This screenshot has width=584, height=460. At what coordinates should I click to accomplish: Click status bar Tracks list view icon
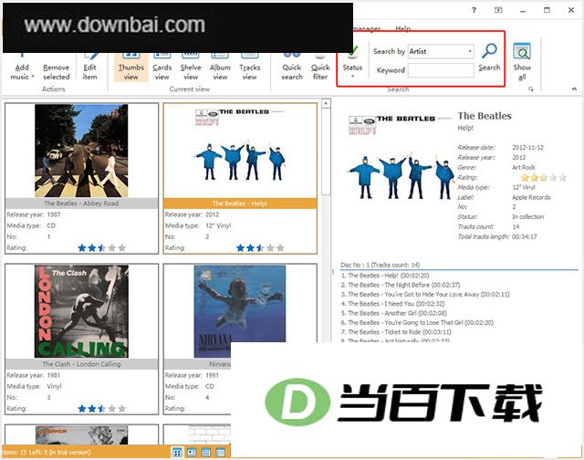pos(221,453)
